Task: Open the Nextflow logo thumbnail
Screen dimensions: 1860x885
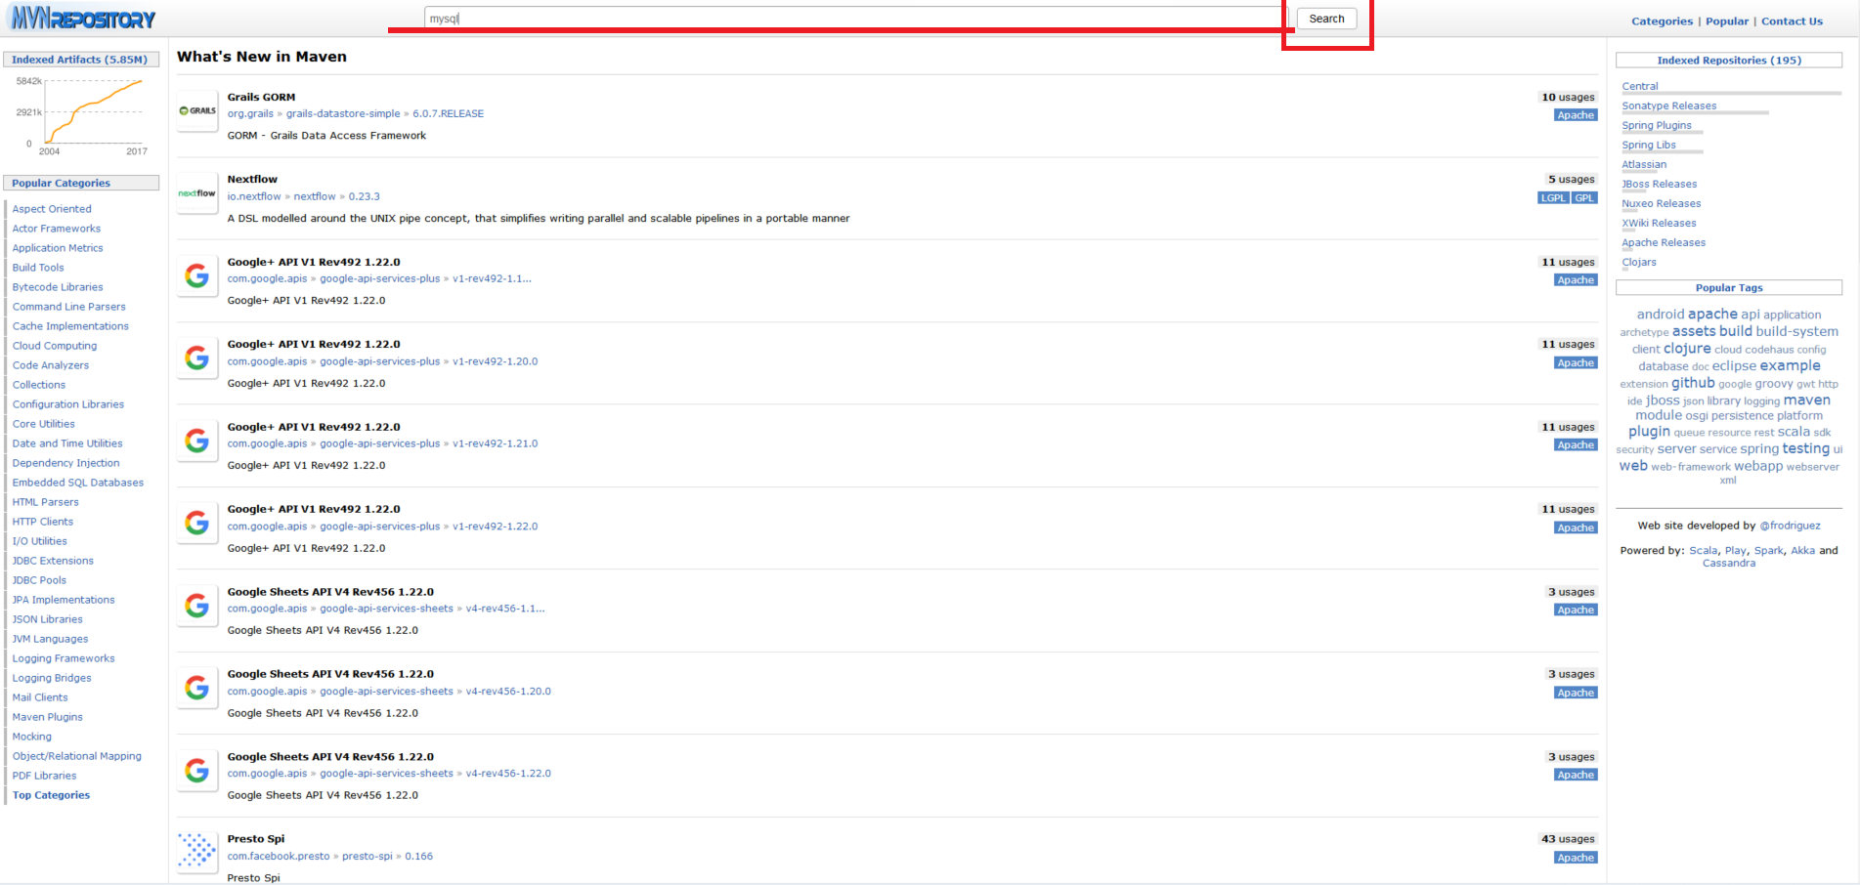Action: click(197, 193)
